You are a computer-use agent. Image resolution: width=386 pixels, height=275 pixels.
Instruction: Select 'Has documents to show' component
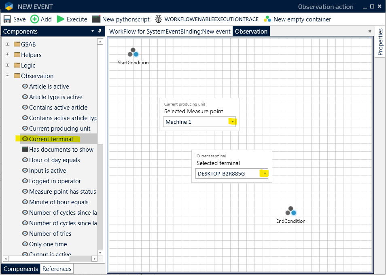point(61,150)
